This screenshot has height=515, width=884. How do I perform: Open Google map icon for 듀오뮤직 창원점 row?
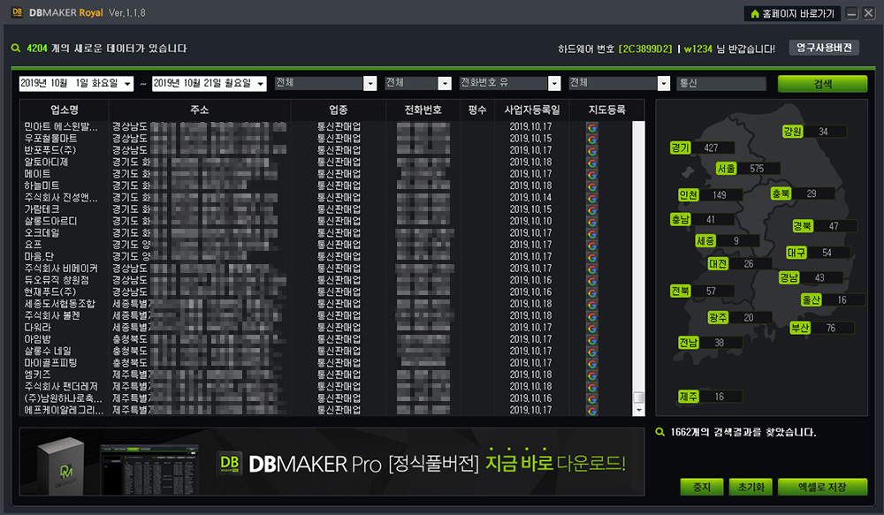[592, 281]
